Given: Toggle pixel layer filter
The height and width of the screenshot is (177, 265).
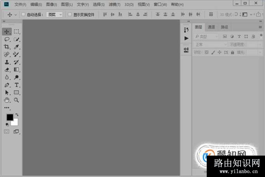Looking at the screenshot, I should [x=225, y=36].
